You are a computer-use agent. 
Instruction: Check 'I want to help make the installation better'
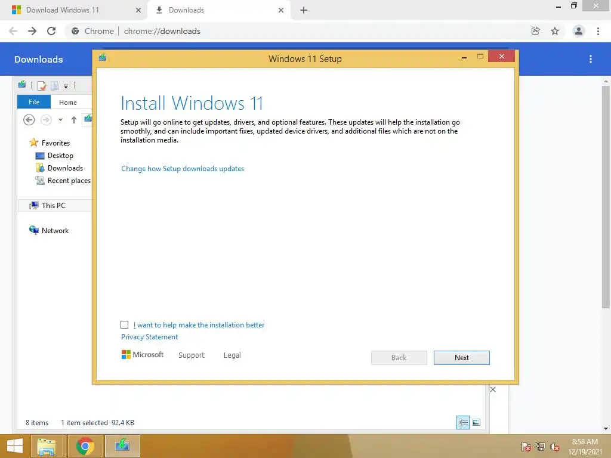tap(124, 325)
